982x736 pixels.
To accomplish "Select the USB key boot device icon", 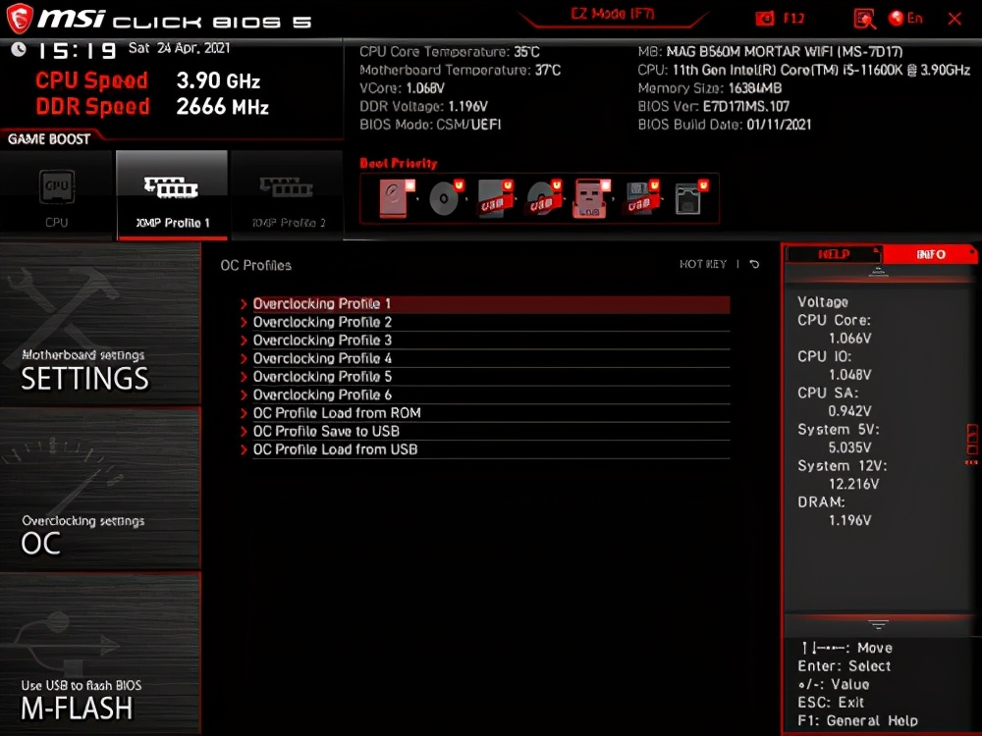I will point(592,198).
